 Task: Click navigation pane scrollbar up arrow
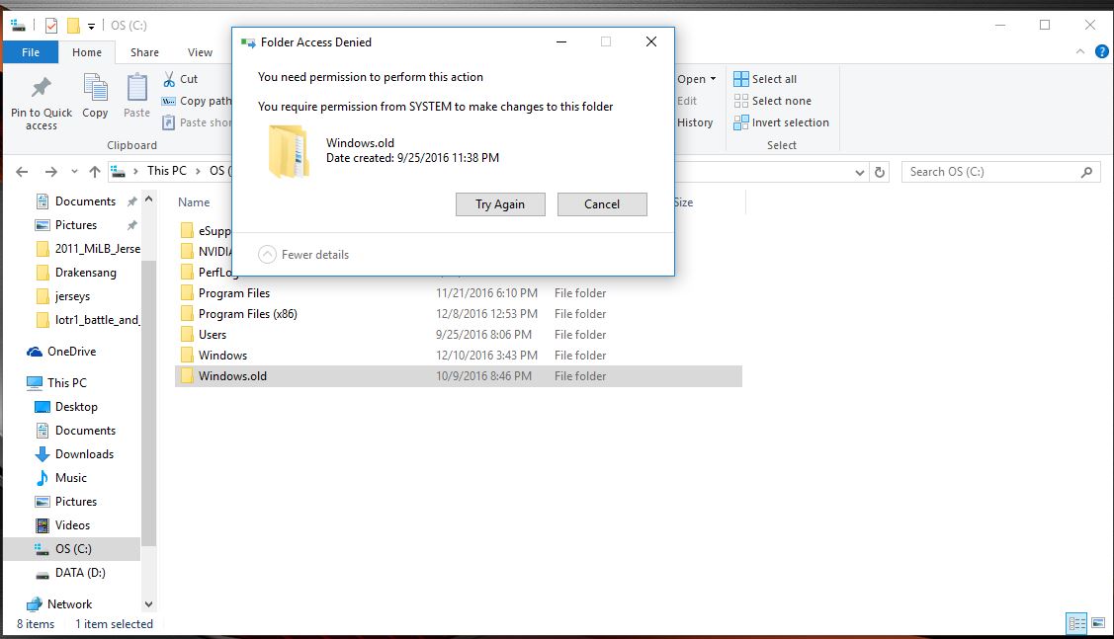(148, 200)
